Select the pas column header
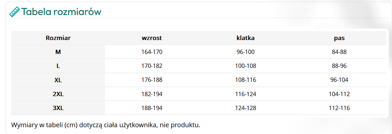Viewport: 392px width, 134px height. click(x=339, y=38)
